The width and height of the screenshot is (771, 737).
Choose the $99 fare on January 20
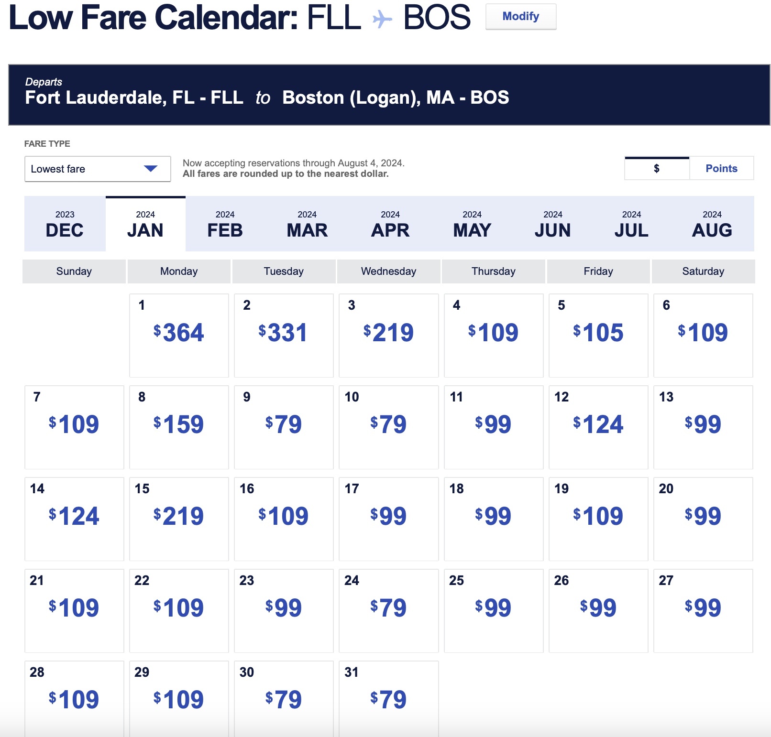point(703,517)
